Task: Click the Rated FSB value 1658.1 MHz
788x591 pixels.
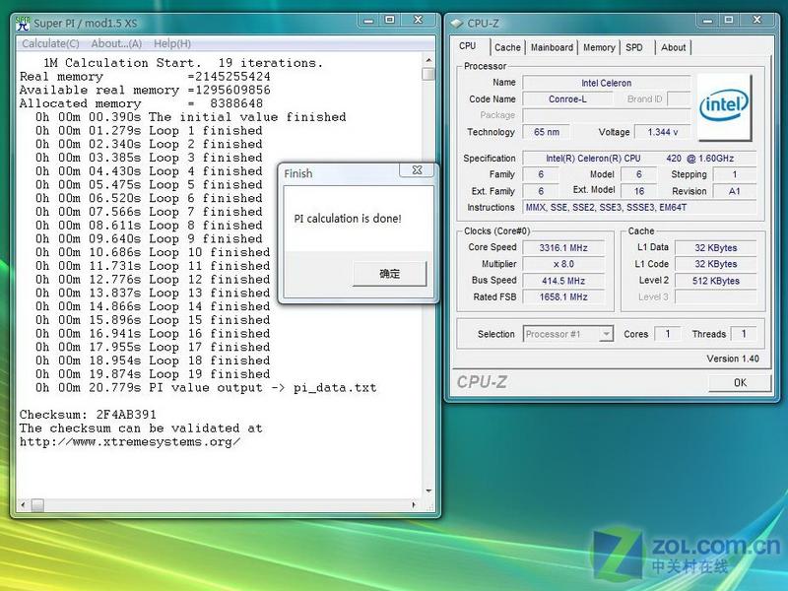Action: point(563,296)
